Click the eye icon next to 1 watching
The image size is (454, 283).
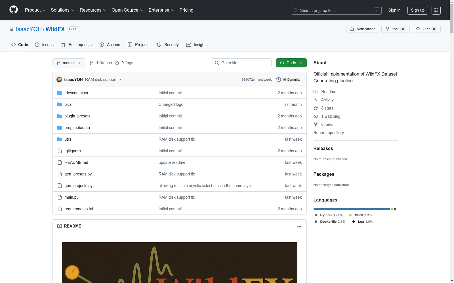click(x=316, y=116)
